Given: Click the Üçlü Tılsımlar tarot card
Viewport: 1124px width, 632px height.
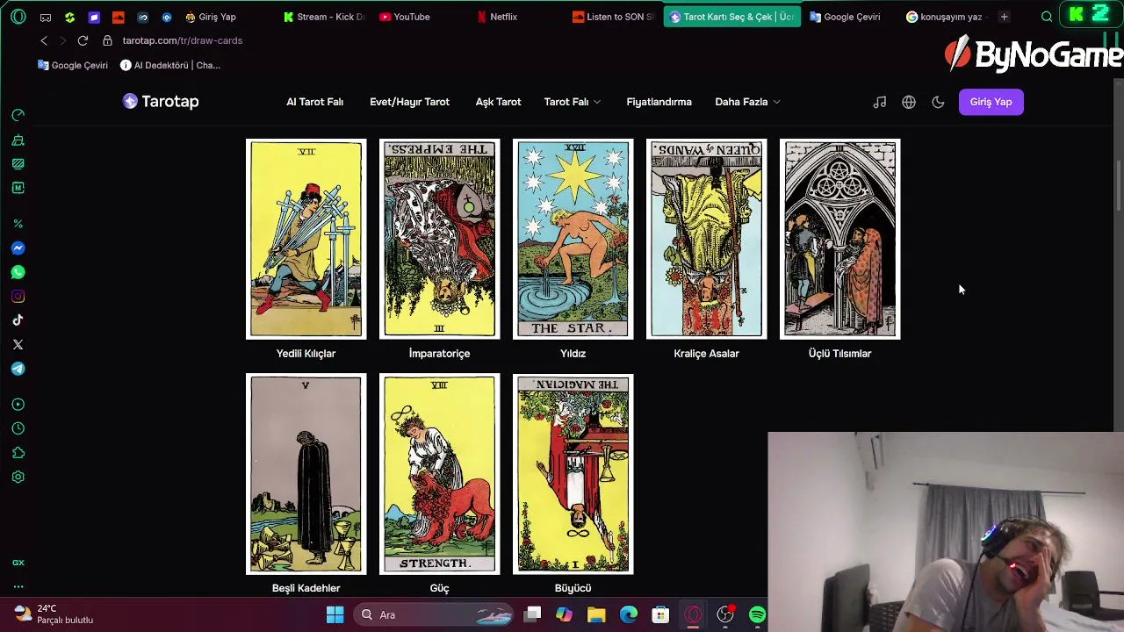Looking at the screenshot, I should tap(839, 239).
